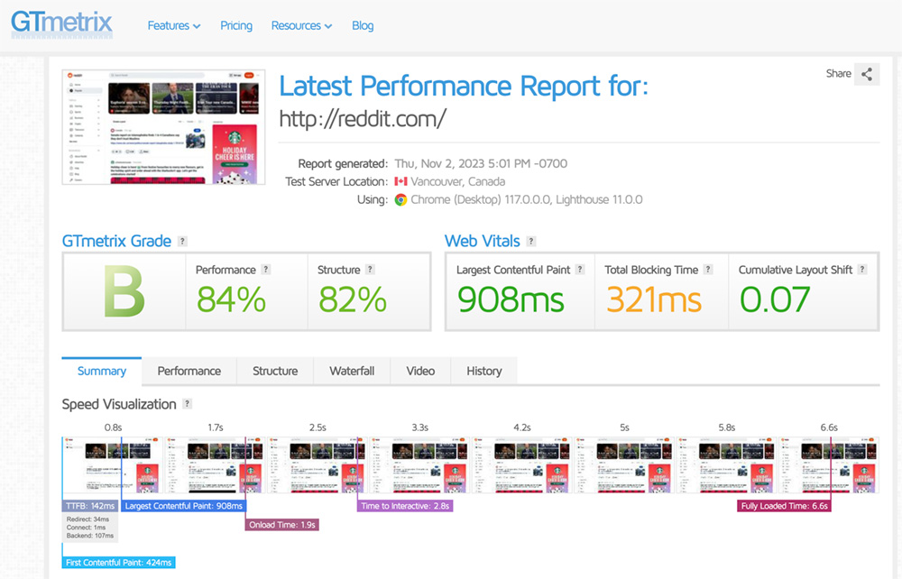
Task: Open help icon beside GTmetrix Grade
Action: point(182,242)
